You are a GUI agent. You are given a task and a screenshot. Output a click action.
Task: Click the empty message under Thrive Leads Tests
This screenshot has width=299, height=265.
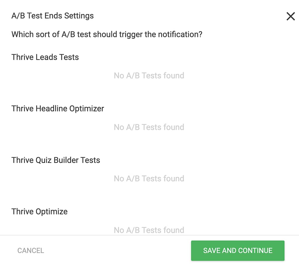click(x=149, y=76)
